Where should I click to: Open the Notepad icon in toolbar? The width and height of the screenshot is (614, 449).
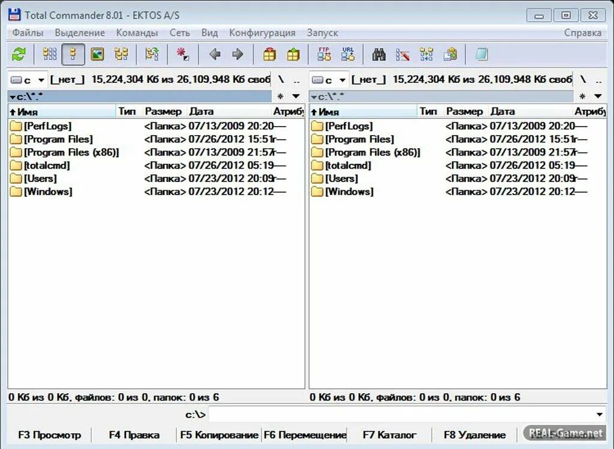click(x=481, y=54)
